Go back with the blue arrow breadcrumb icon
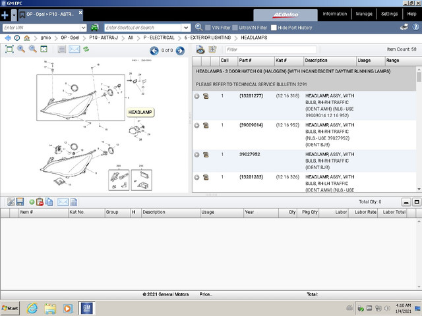Image resolution: width=422 pixels, height=316 pixels. coord(7,38)
